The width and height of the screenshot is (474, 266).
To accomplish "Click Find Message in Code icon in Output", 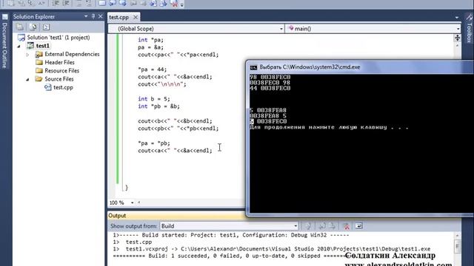I will click(x=308, y=226).
